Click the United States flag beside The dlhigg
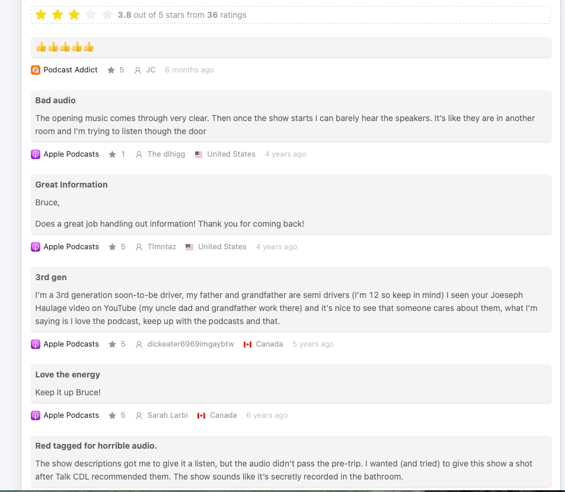Viewport: 565px width, 492px height. click(199, 154)
